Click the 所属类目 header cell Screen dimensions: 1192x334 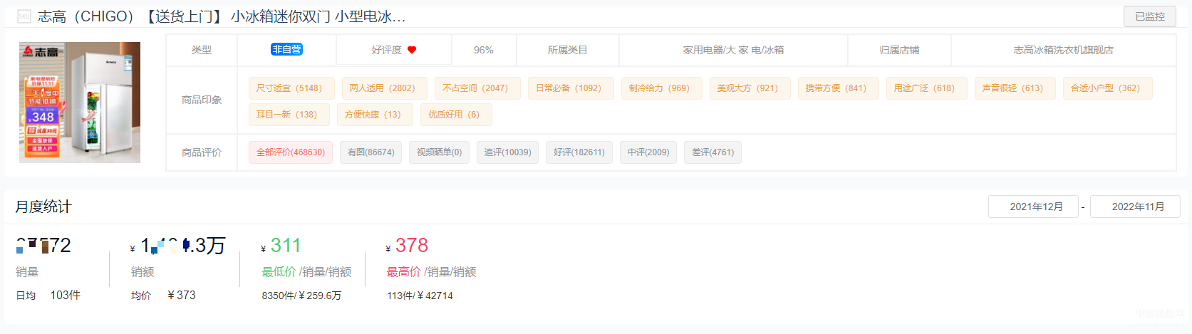pos(568,50)
